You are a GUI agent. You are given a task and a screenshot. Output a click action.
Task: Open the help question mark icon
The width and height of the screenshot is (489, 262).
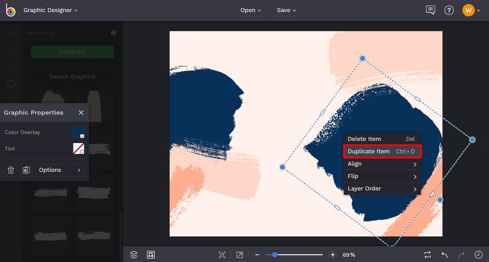[449, 10]
